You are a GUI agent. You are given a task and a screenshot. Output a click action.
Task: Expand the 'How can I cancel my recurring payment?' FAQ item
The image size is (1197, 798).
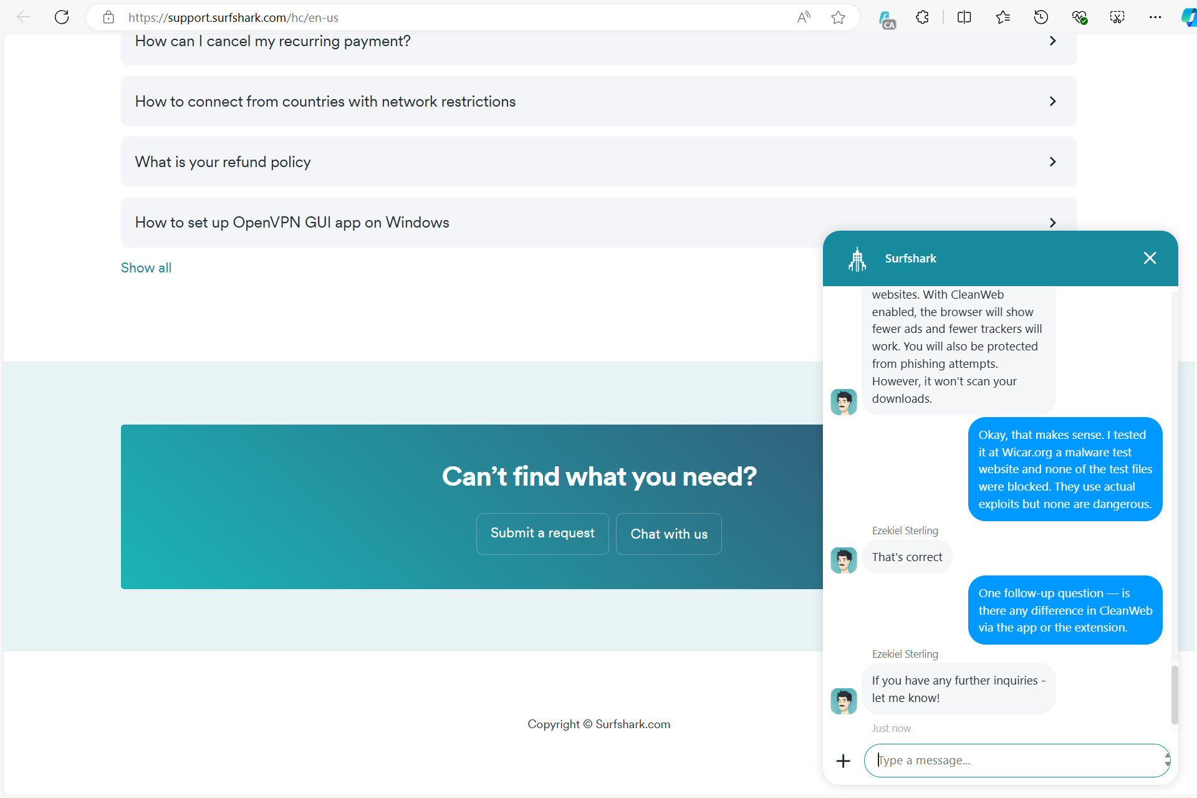(598, 41)
